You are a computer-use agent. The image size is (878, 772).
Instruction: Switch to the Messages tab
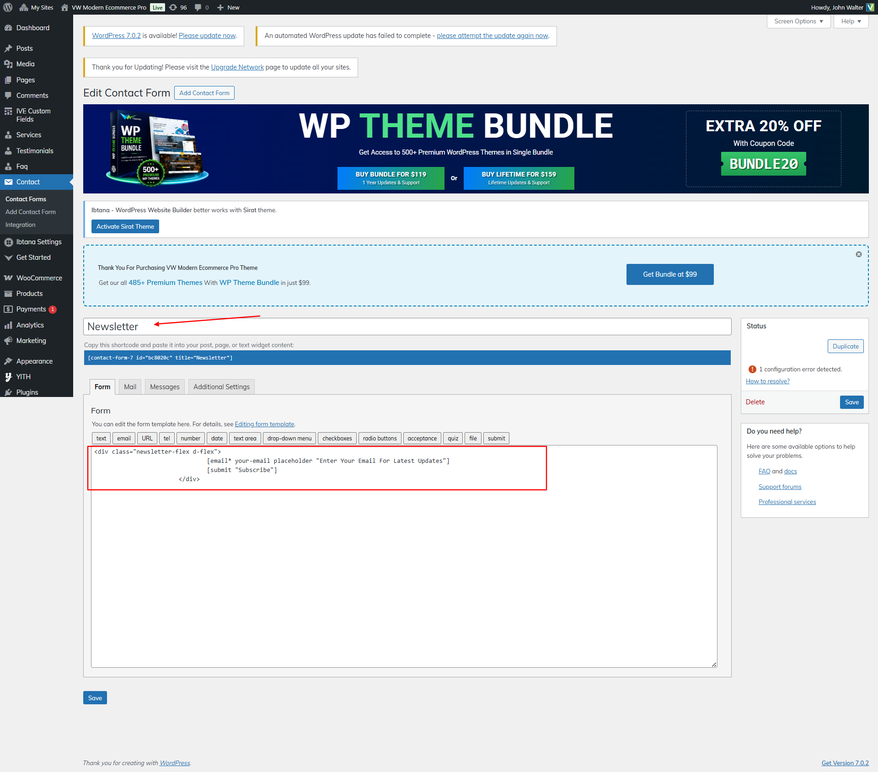click(165, 387)
